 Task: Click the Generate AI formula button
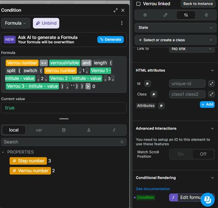[110, 40]
